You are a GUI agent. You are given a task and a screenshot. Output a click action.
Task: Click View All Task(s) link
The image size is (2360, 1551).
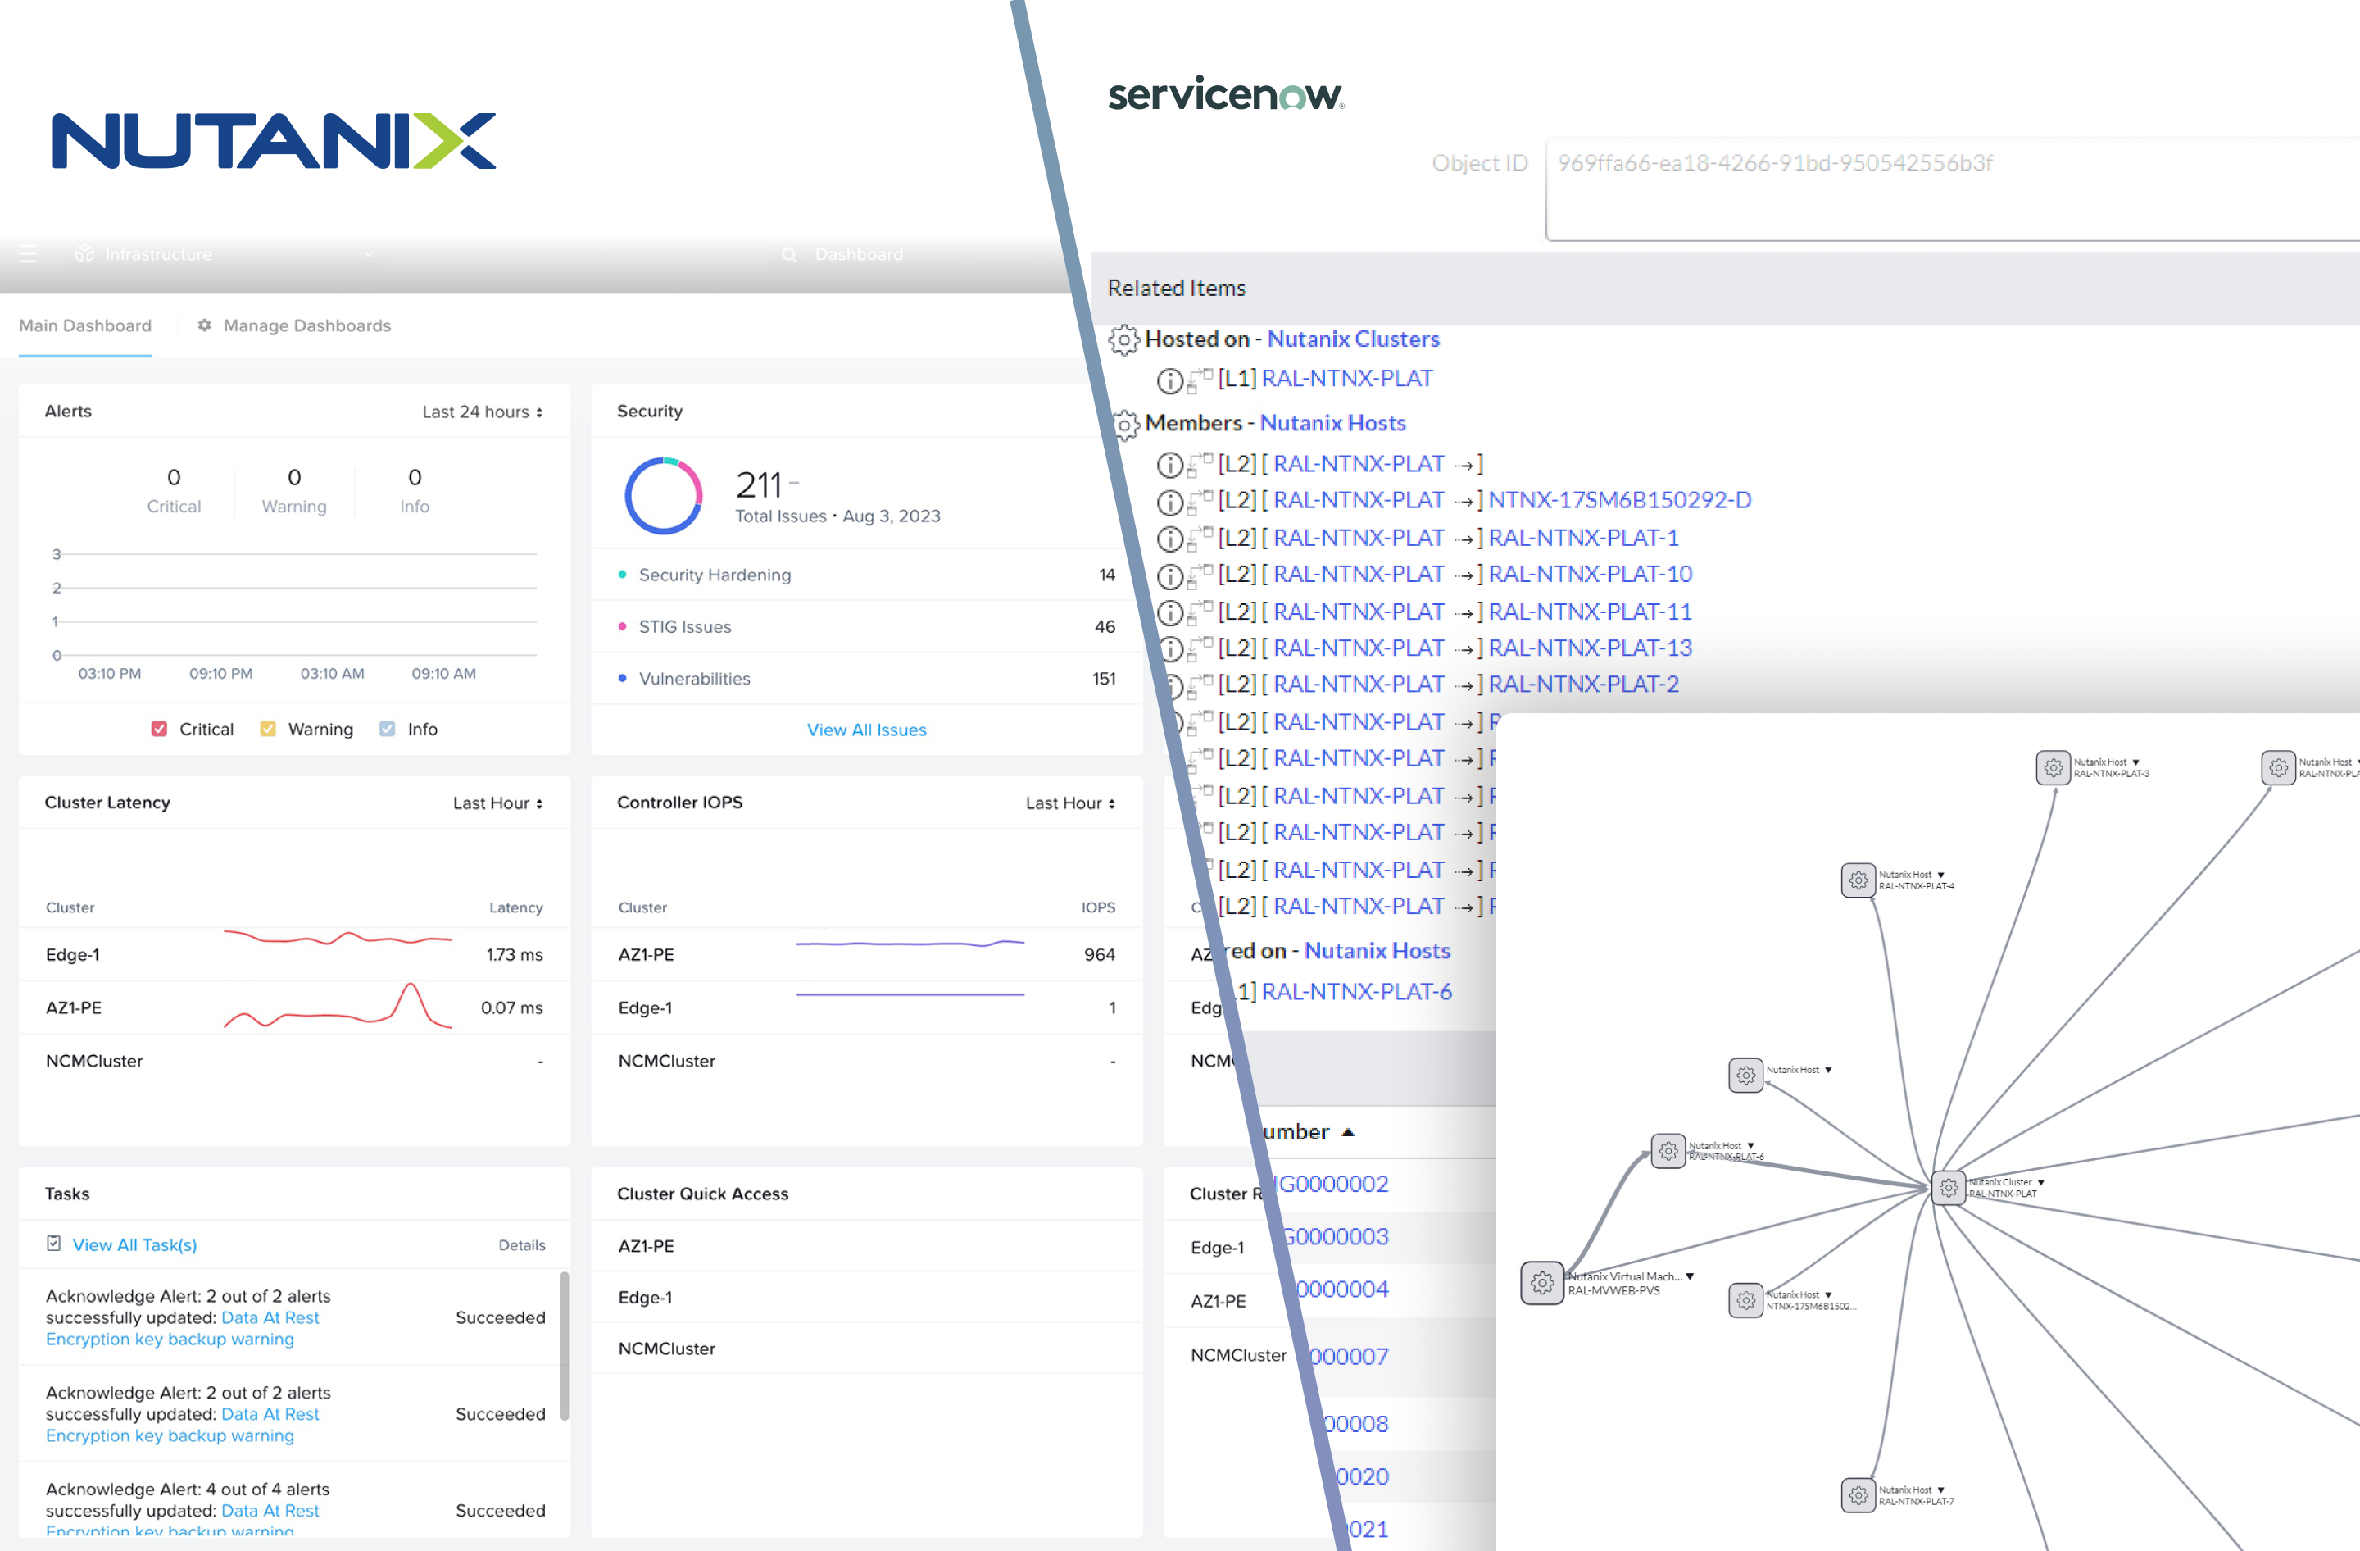click(135, 1244)
